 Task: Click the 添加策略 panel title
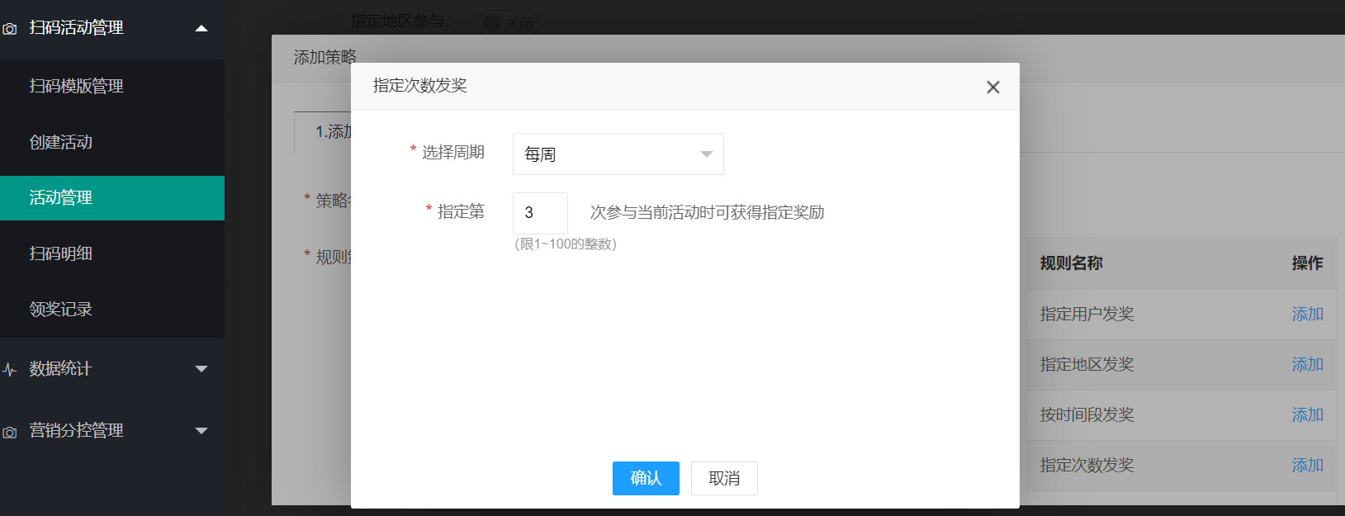[325, 57]
